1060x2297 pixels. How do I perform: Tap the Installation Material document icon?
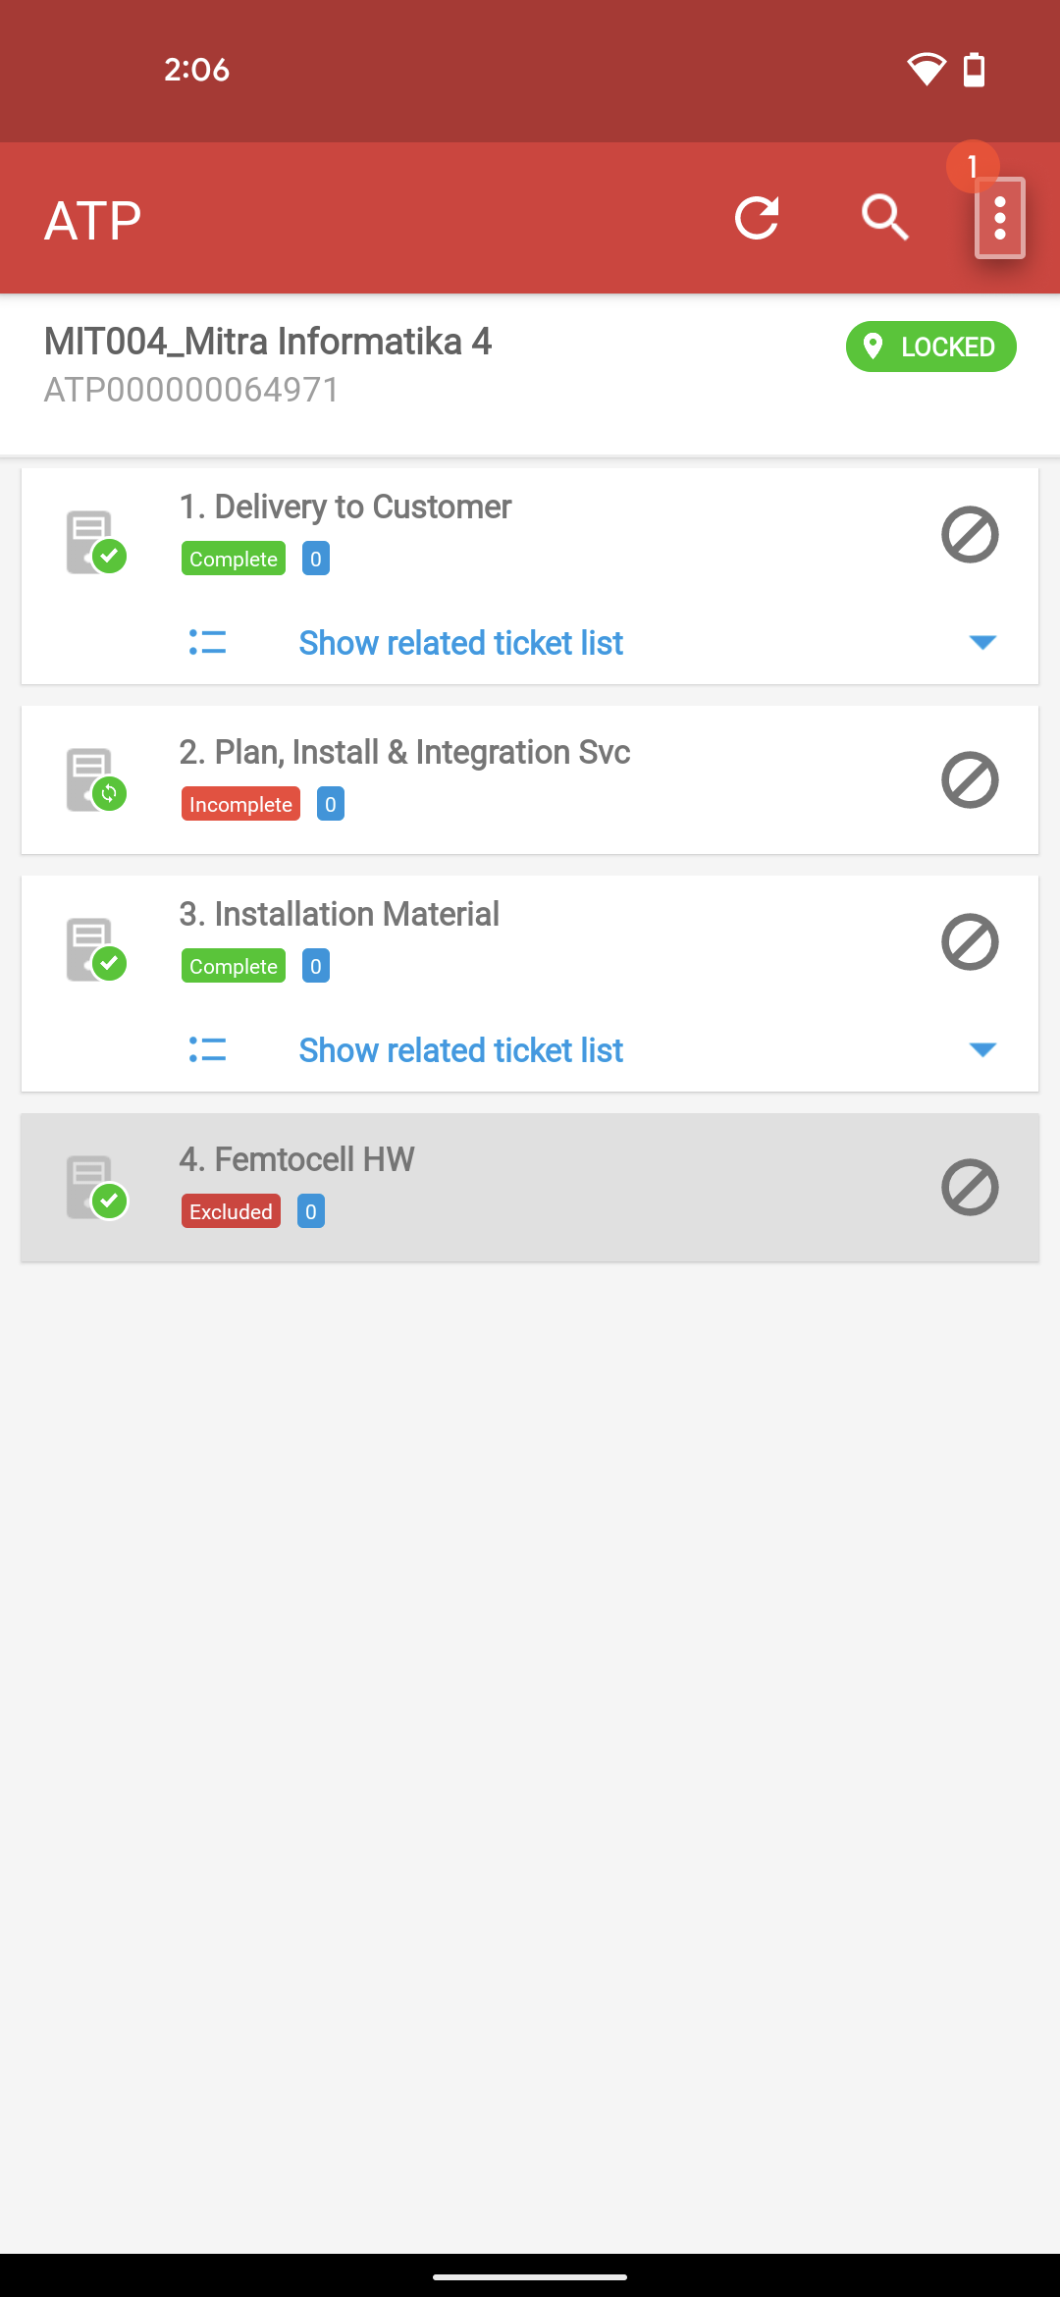(x=96, y=949)
